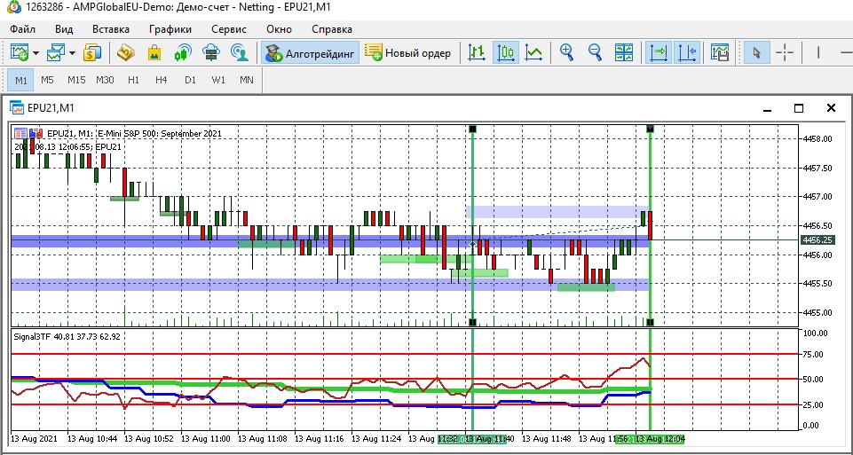Screen dimensions: 853x455
Task: Click the Новый ордер button
Action: pos(407,53)
